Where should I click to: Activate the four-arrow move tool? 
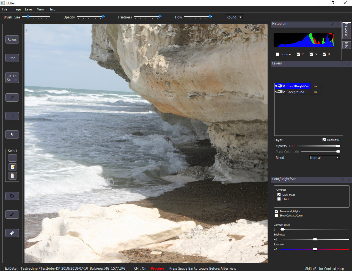[12, 116]
